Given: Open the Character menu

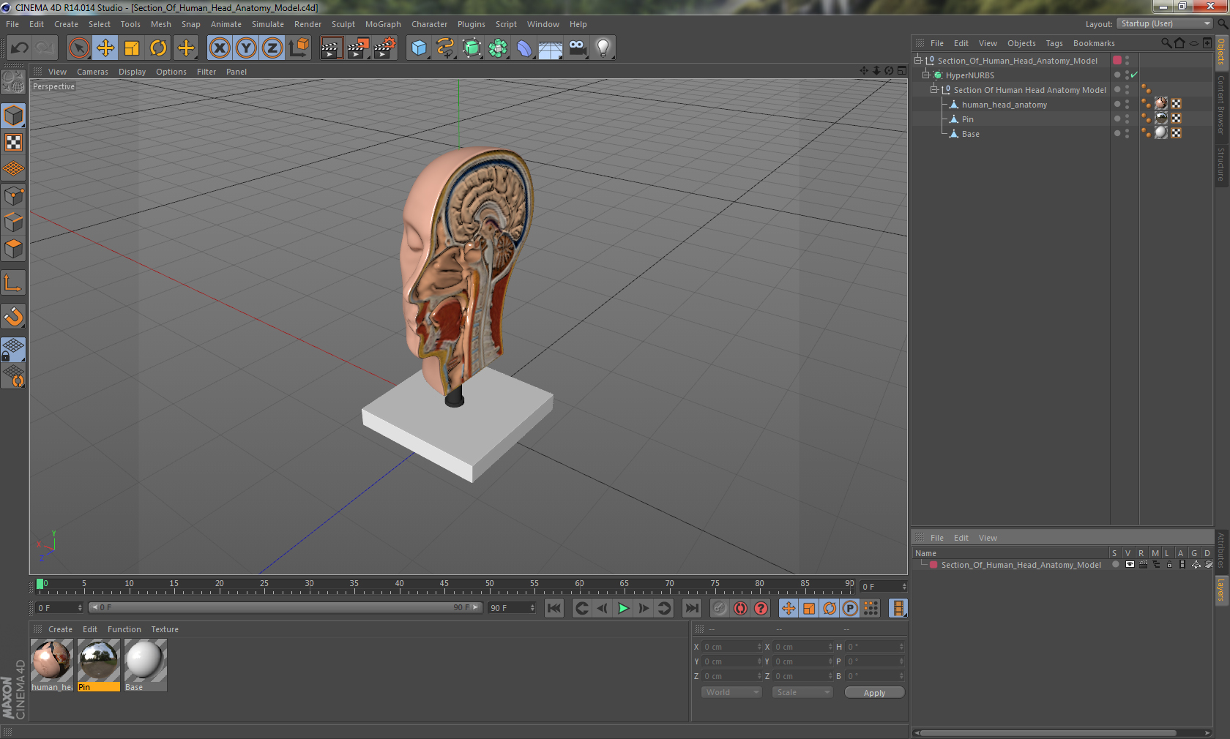Looking at the screenshot, I should tap(429, 24).
